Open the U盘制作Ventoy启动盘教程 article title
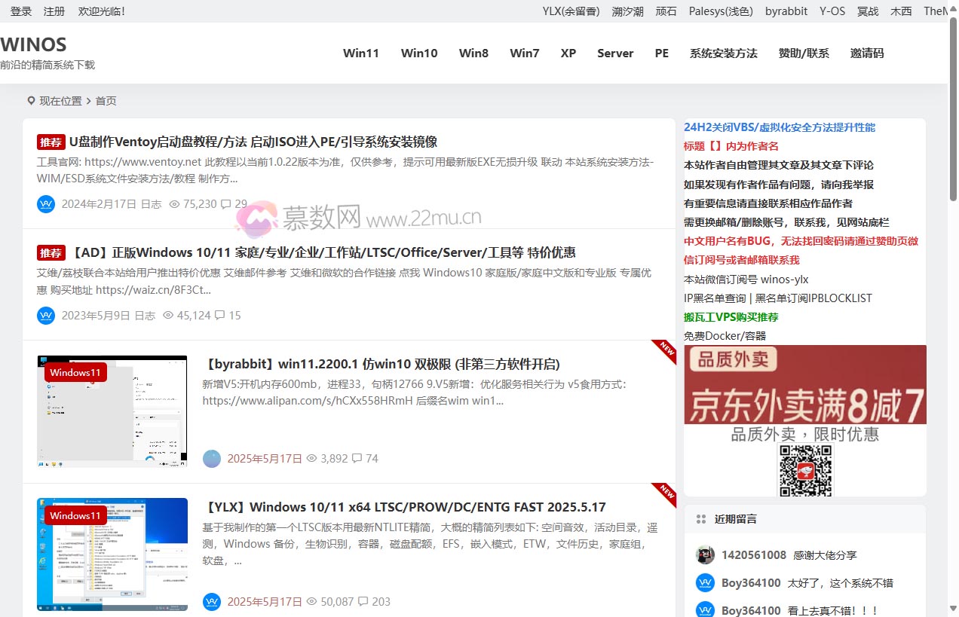The height and width of the screenshot is (617, 959). point(253,142)
